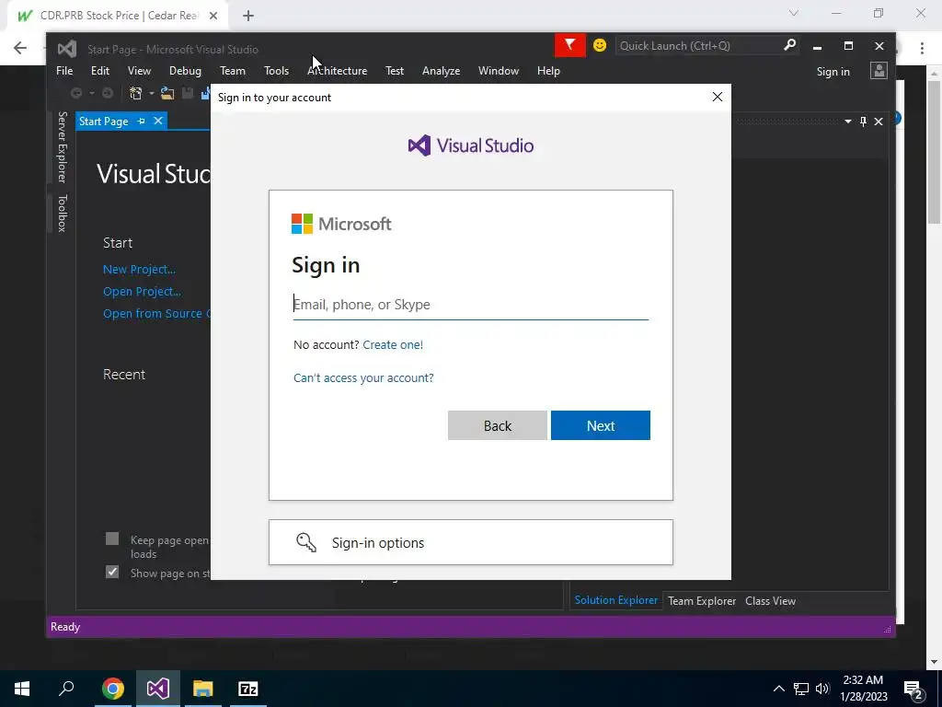This screenshot has height=707, width=942.
Task: Click the Open File folder toolbar icon
Action: click(x=167, y=93)
